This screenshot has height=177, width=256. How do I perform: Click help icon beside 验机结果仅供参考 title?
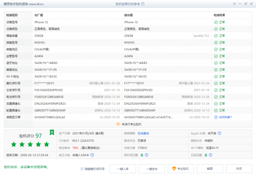point(143,4)
